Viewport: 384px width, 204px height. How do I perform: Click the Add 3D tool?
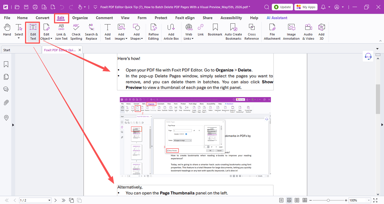coord(321,32)
